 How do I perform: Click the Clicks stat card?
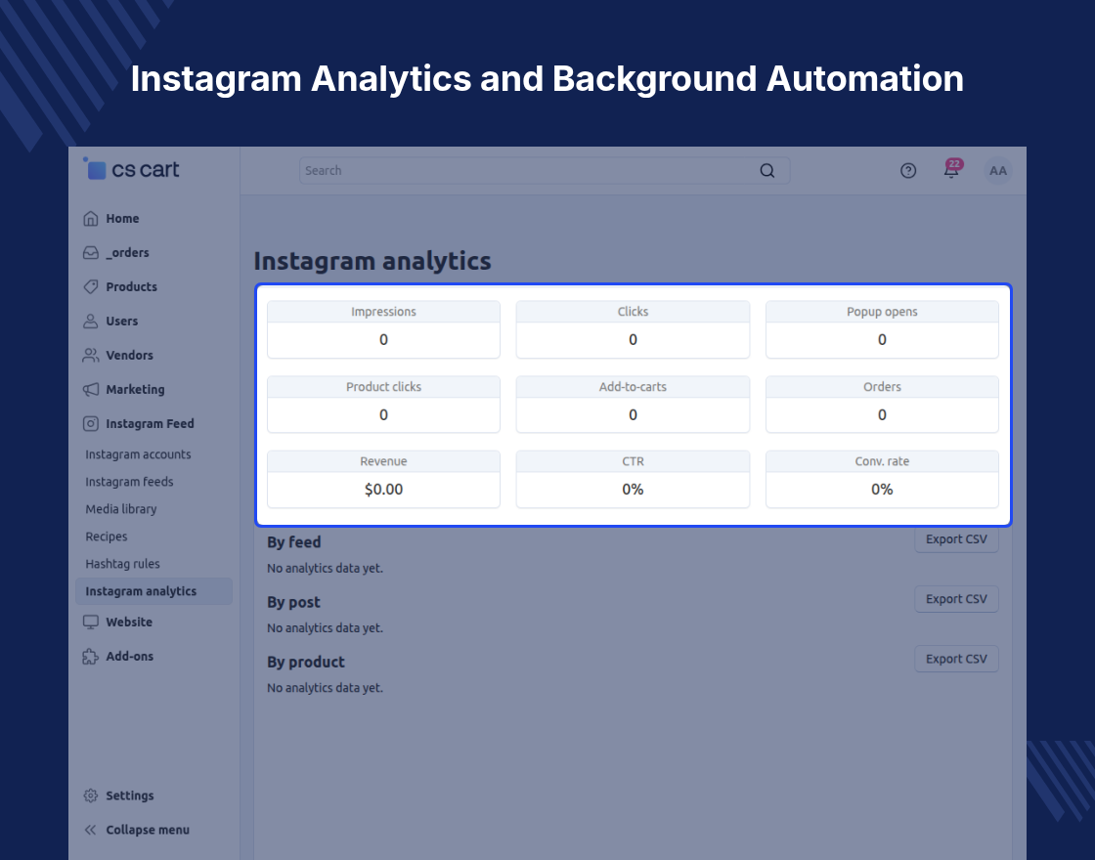(x=633, y=329)
